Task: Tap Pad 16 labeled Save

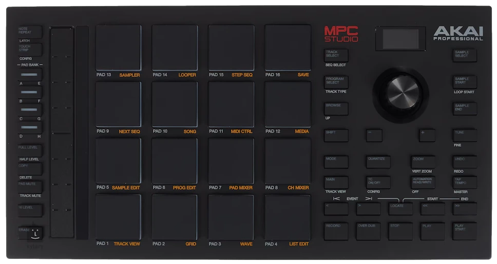Action: [288, 48]
